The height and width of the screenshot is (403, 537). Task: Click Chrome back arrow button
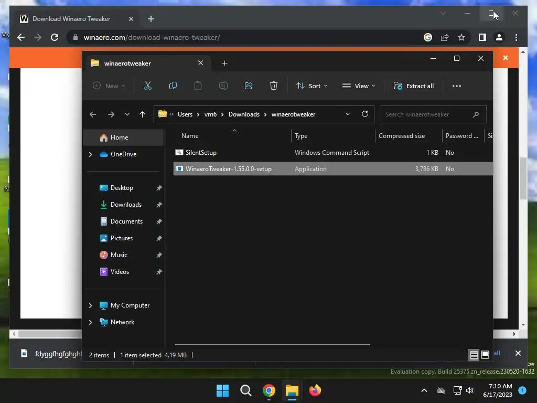[21, 37]
